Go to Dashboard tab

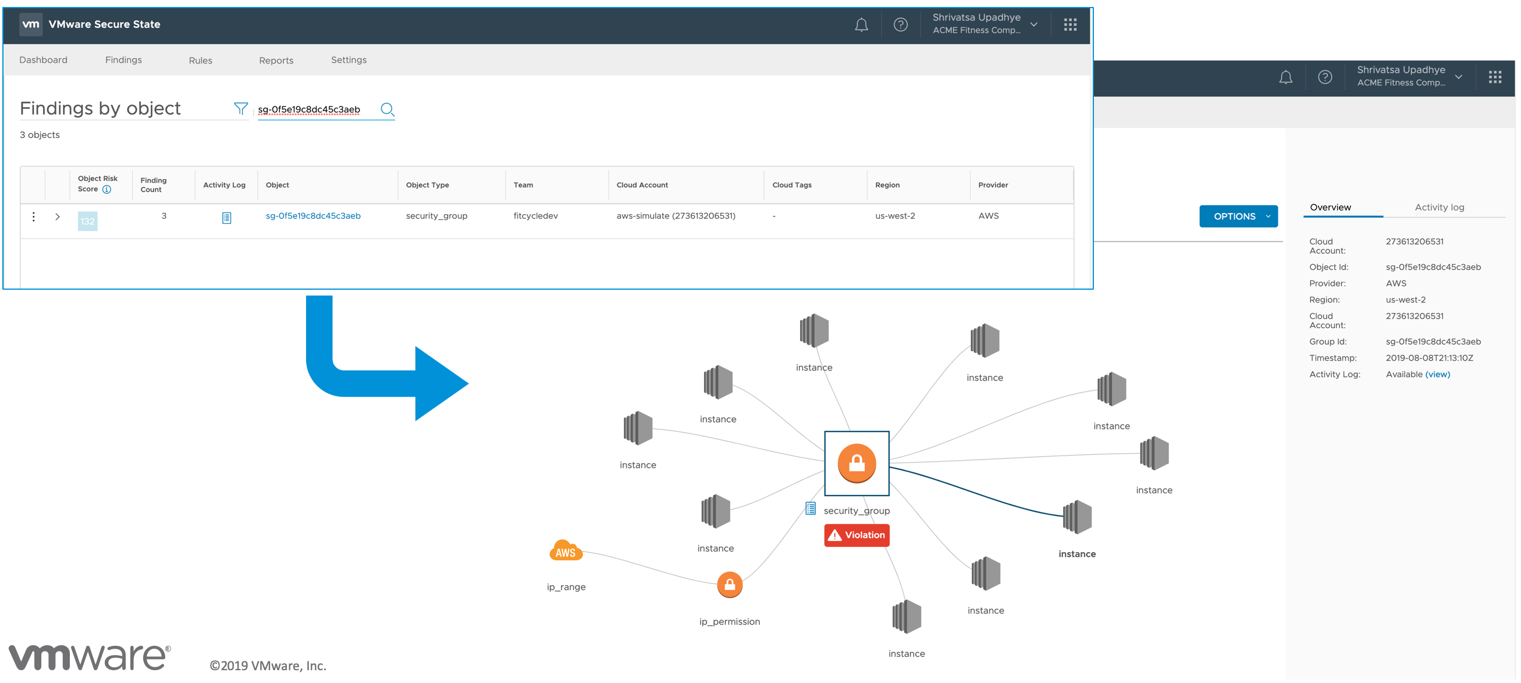43,60
